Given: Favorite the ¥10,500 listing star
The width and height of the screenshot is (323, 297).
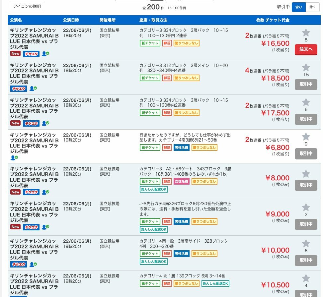Looking at the screenshot, I should (x=306, y=278).
